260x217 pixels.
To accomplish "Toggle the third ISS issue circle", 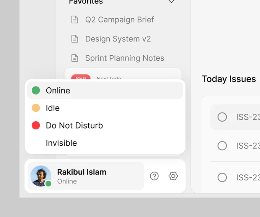I will 222,177.
